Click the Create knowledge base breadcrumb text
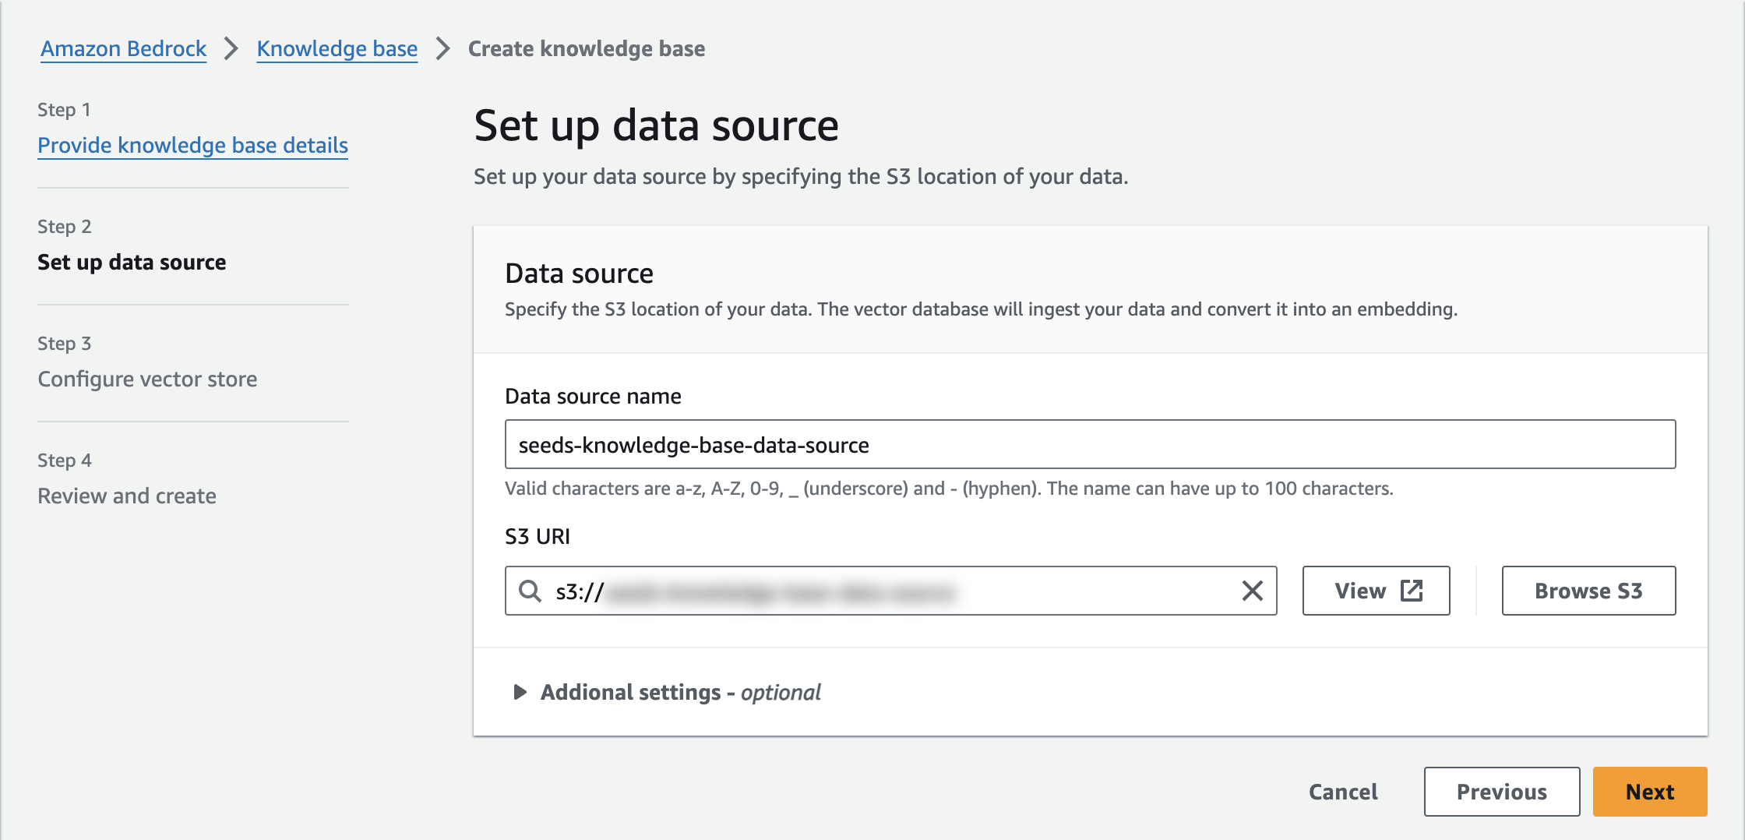Screen dimensions: 1745x840 tap(586, 48)
